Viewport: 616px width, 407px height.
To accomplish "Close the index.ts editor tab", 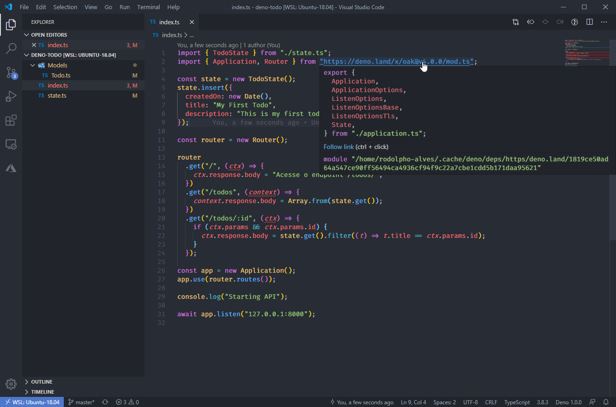I will click(x=192, y=22).
